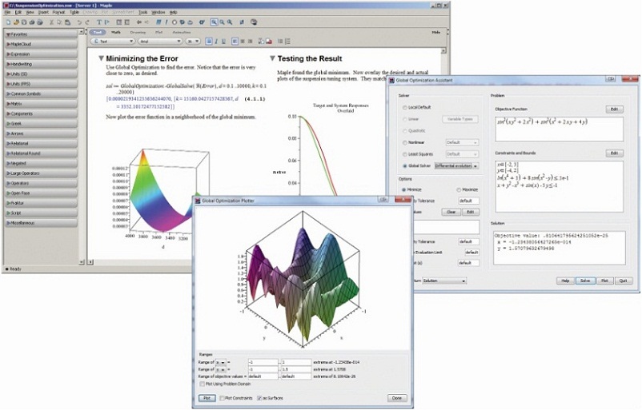Apply a bulleted list in the format bar
Screen dimensions: 642x410
280,41
